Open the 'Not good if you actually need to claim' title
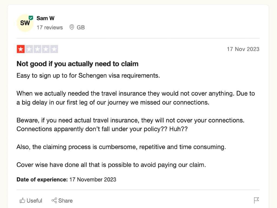The width and height of the screenshot is (277, 208). click(x=77, y=64)
